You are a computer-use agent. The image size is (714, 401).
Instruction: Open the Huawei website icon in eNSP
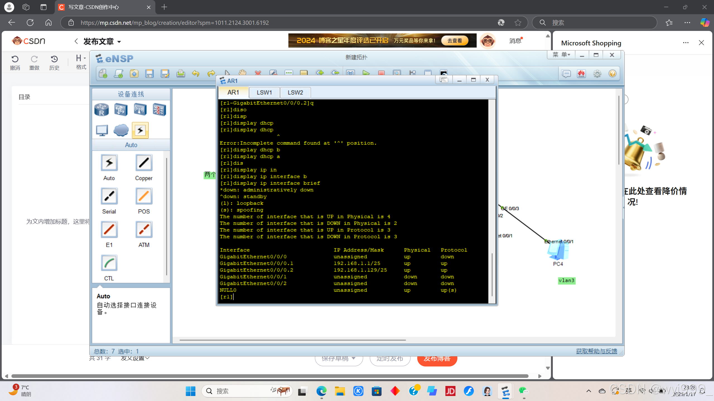click(581, 74)
